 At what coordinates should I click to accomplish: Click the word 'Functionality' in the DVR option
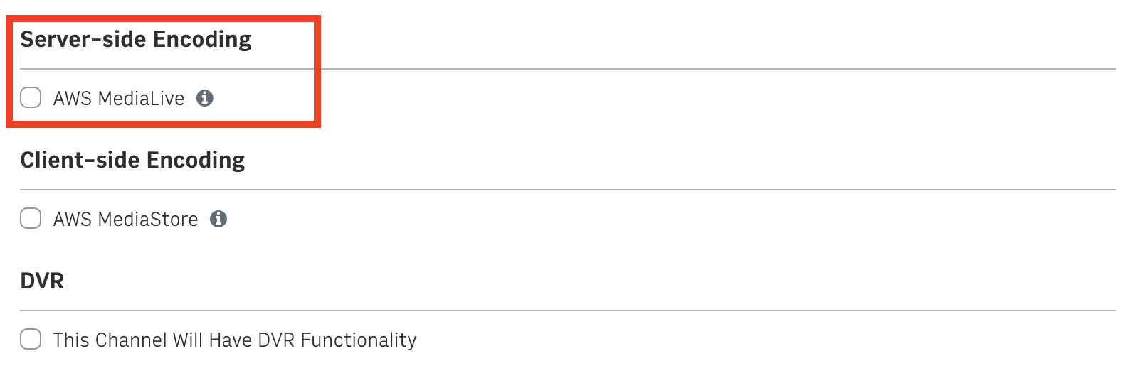359,340
